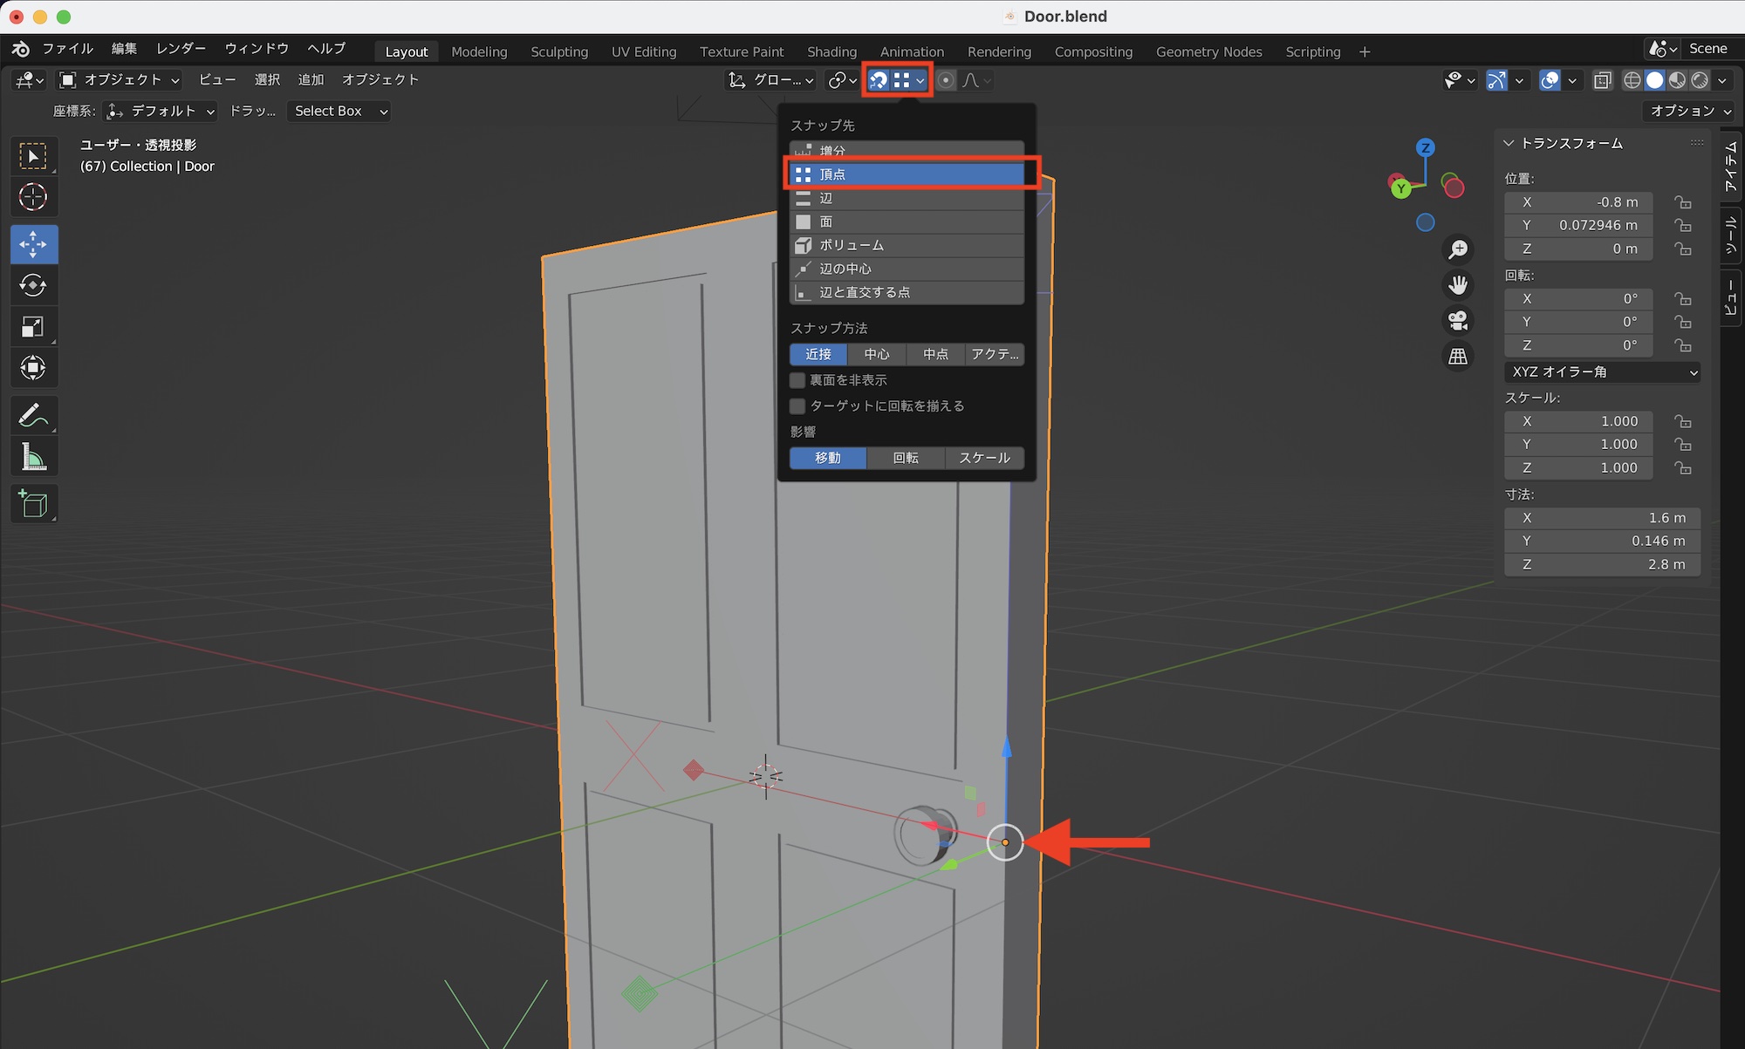Select the Rotate tool in the left toolbar

[x=33, y=285]
